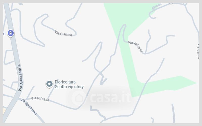Screen dimensions: 202x126
Task: Select the beige area at bottom-left corner
Action: (4, 111)
